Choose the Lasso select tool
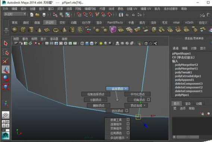 [6, 52]
